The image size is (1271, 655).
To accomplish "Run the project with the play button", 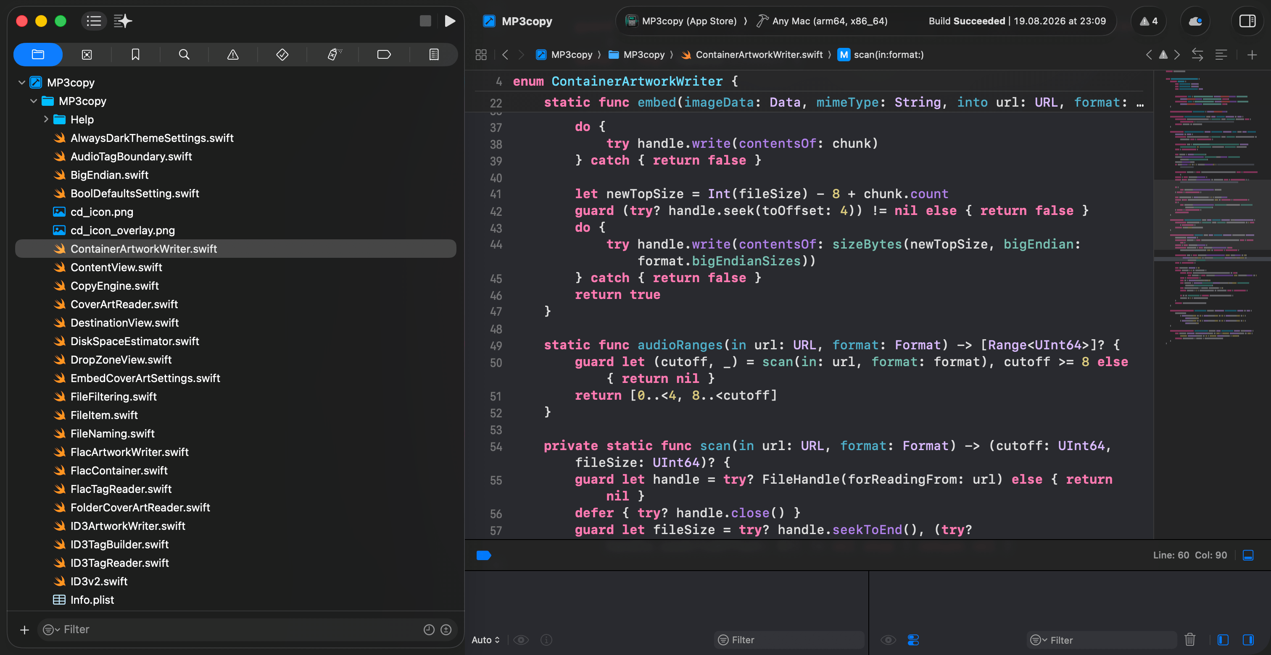I will coord(449,21).
